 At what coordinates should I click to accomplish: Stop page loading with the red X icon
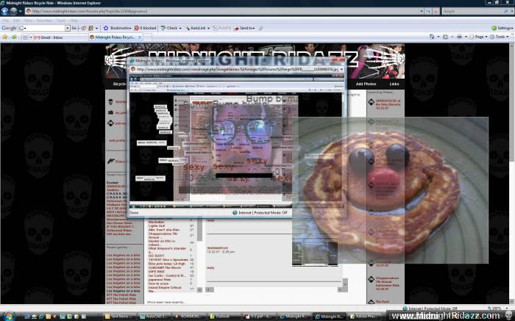click(x=436, y=11)
